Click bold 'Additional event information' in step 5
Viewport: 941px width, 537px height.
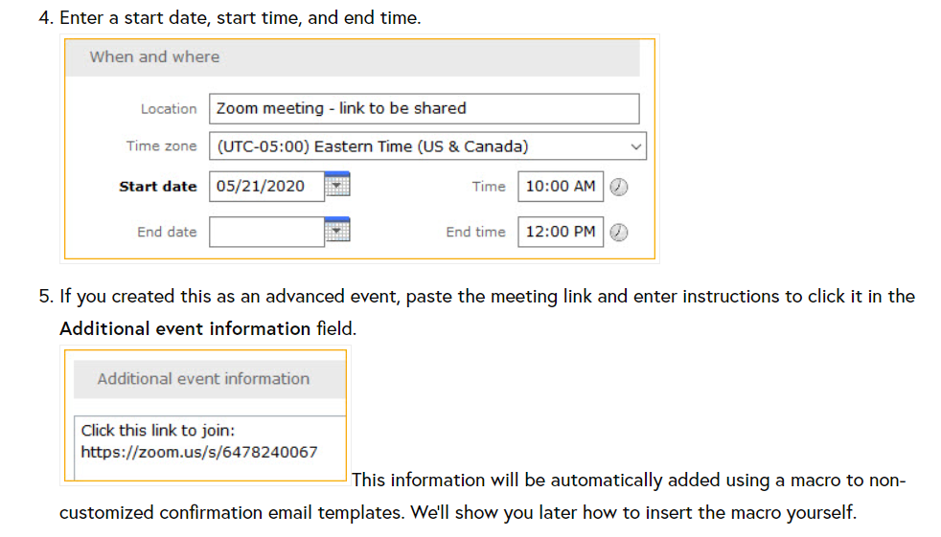(185, 329)
